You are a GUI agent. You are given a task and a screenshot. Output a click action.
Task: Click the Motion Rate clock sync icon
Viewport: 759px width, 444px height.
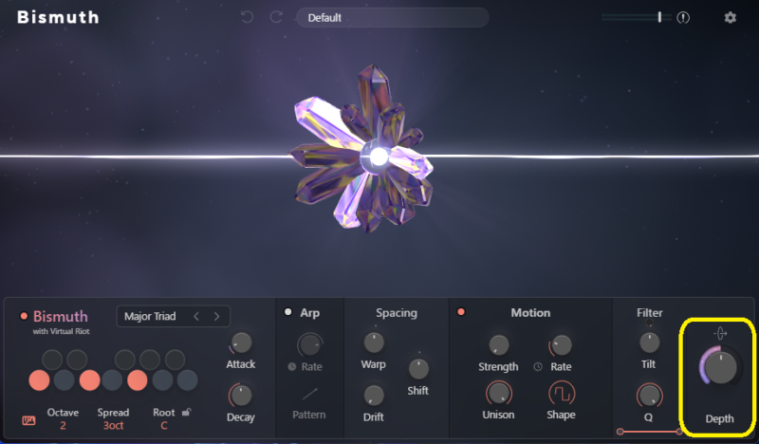pyautogui.click(x=538, y=366)
